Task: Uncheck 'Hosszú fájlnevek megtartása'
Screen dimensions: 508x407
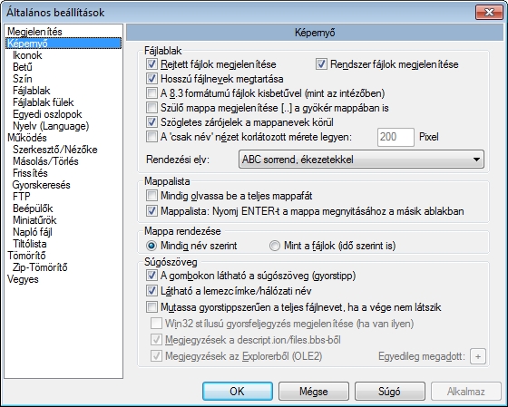Action: [151, 79]
